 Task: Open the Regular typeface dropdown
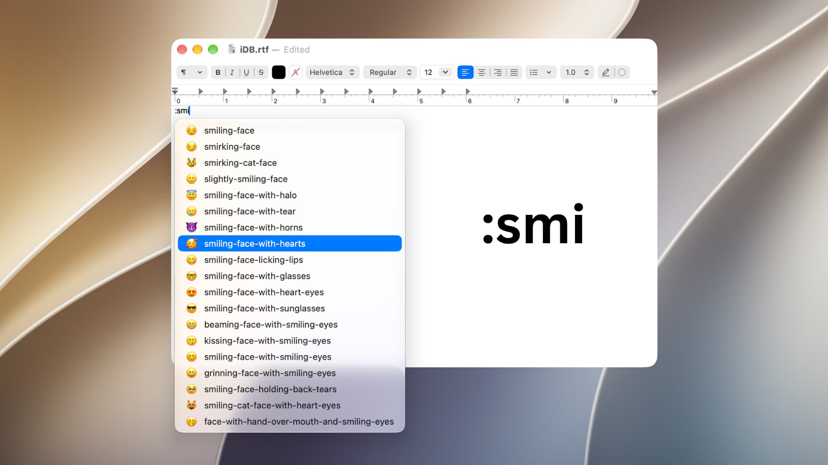click(x=390, y=72)
